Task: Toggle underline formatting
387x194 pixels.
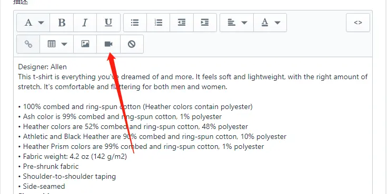Action: pyautogui.click(x=108, y=23)
